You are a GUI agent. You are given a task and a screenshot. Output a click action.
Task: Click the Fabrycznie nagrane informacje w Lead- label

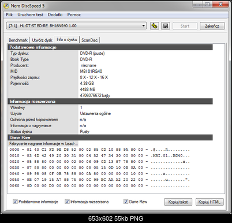click(44, 143)
